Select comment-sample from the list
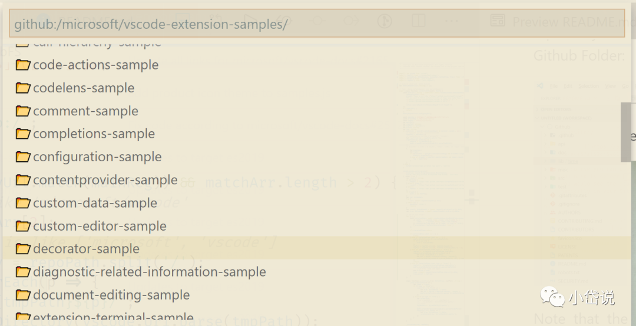The image size is (636, 326). pos(317,111)
